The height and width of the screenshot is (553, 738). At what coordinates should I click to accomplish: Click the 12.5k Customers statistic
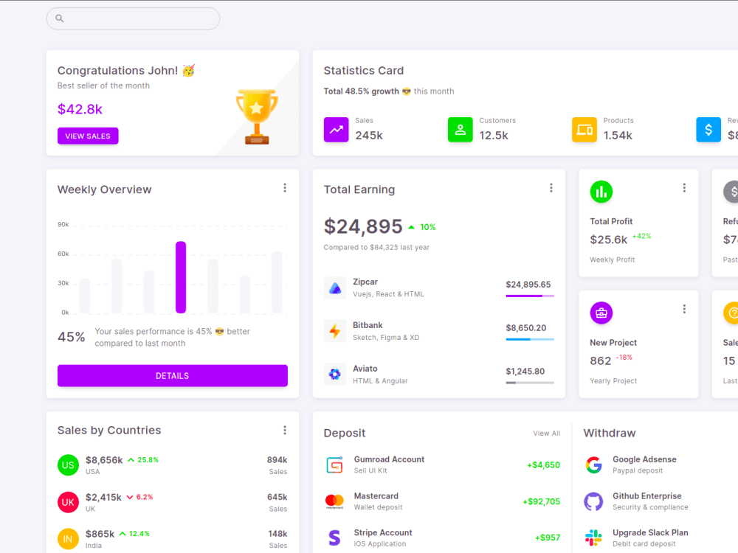coord(494,136)
